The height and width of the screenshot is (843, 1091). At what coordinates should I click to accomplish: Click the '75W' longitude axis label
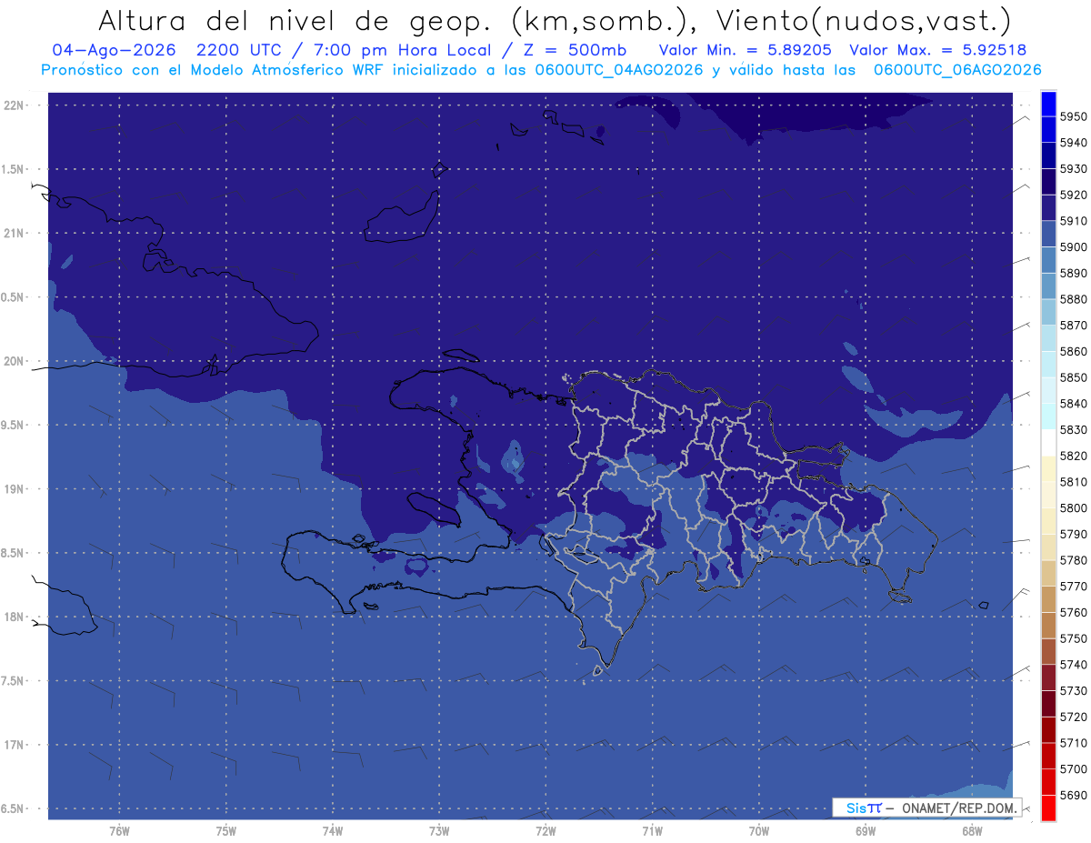tap(226, 830)
